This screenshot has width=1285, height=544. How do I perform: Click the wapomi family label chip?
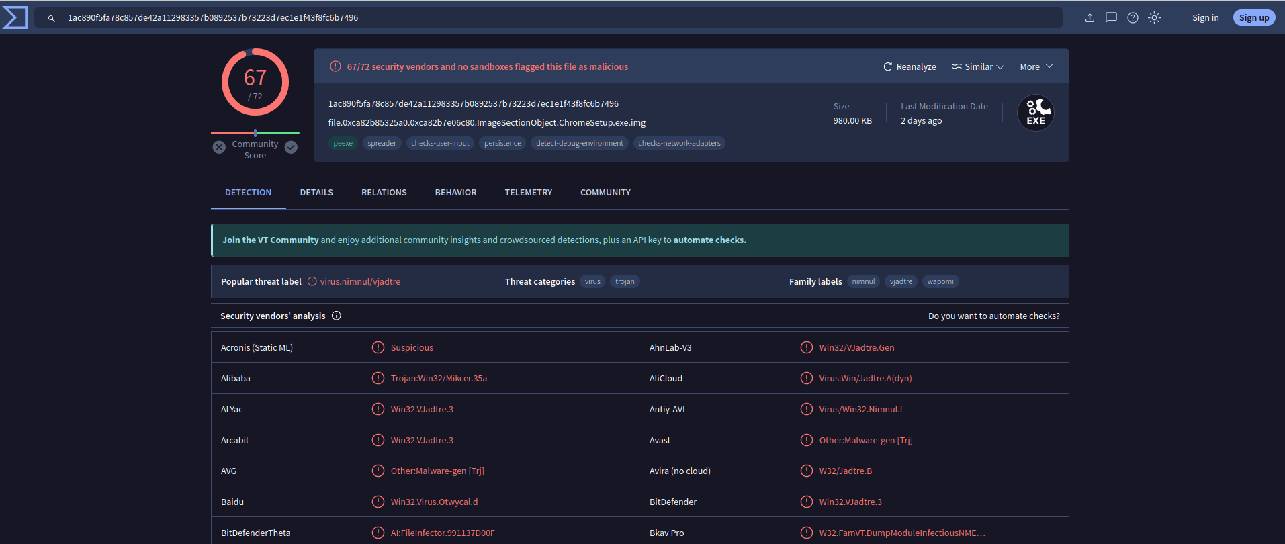pyautogui.click(x=940, y=282)
